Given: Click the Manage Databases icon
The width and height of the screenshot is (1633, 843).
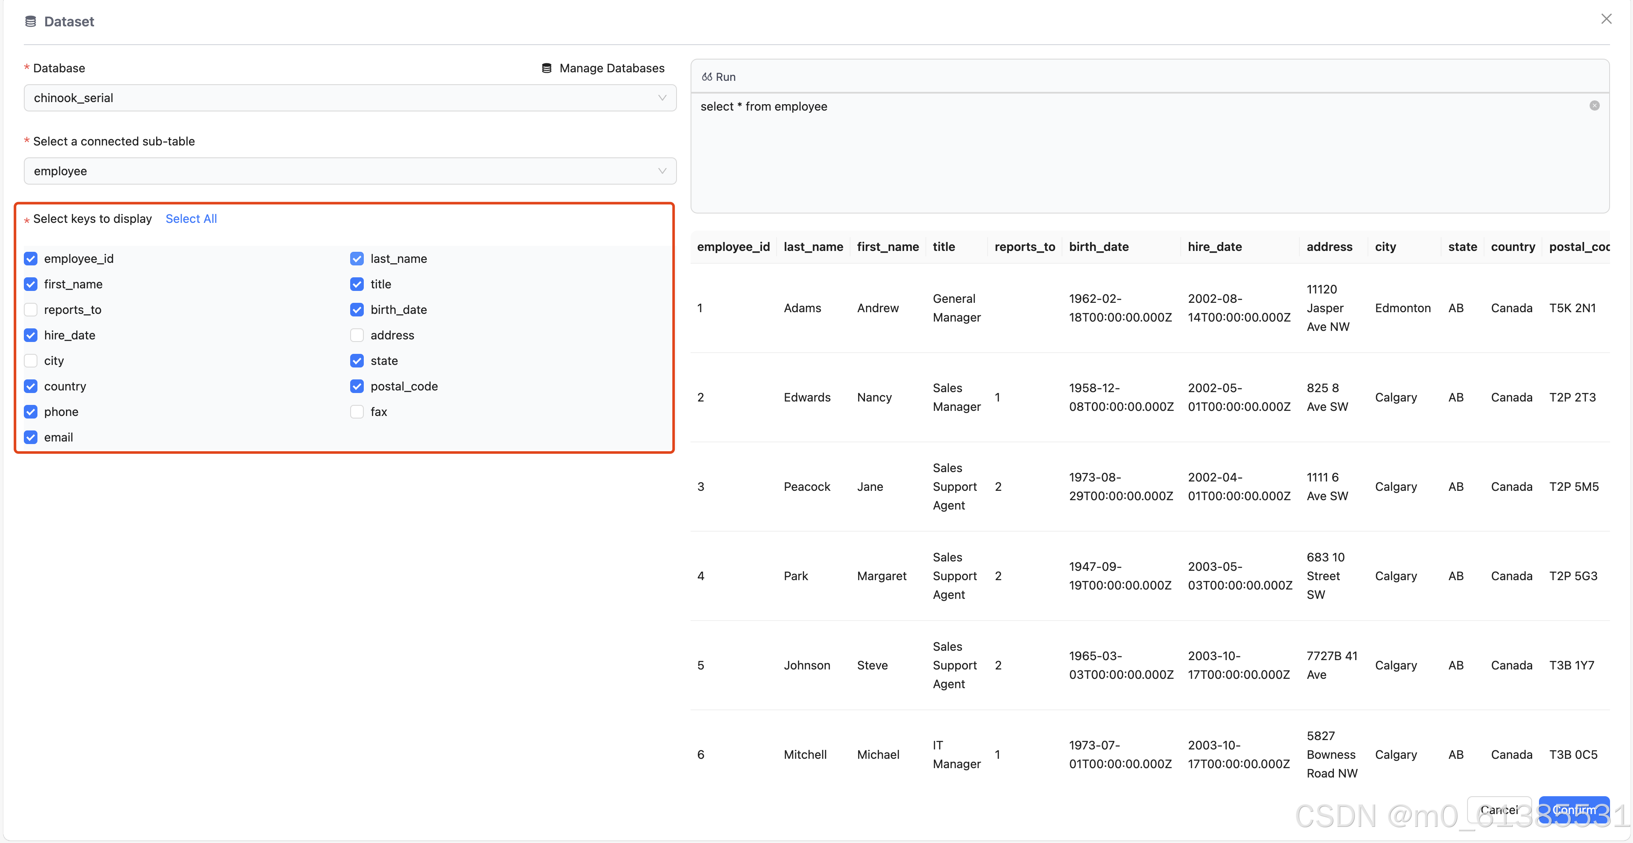Looking at the screenshot, I should coord(546,68).
